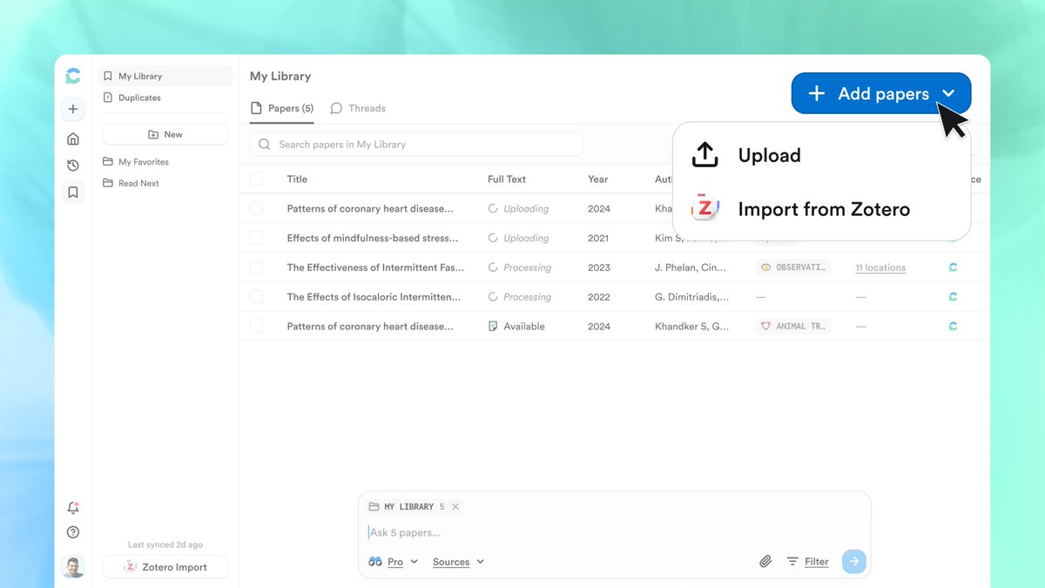Click the Search papers in My Library field
This screenshot has width=1045, height=588.
click(416, 145)
